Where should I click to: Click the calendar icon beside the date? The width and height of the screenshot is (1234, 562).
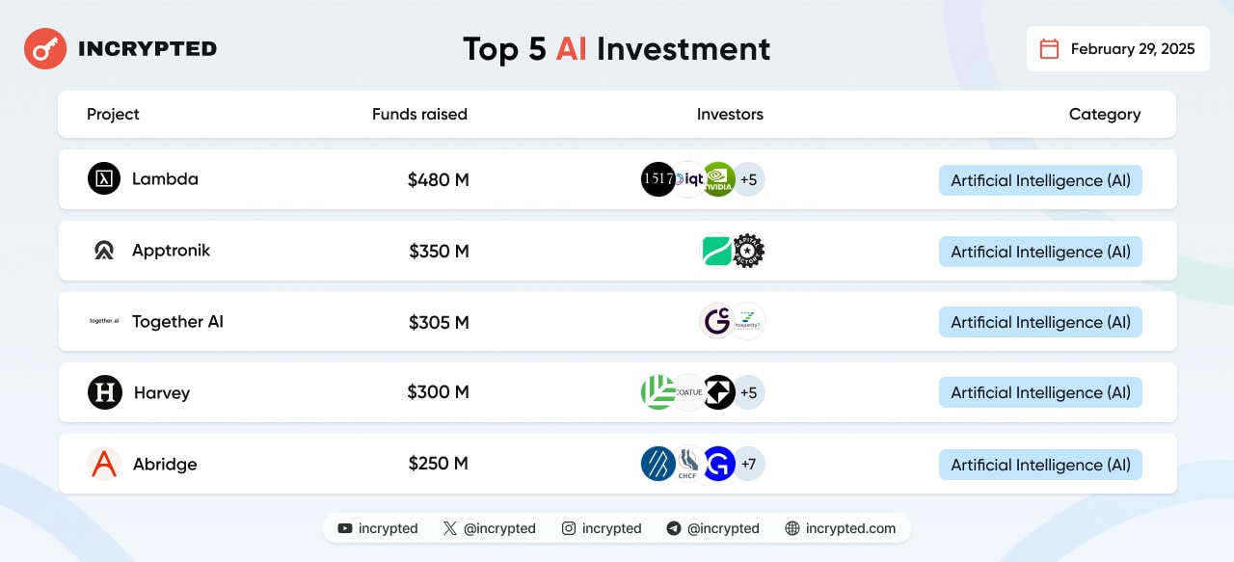click(x=1050, y=49)
